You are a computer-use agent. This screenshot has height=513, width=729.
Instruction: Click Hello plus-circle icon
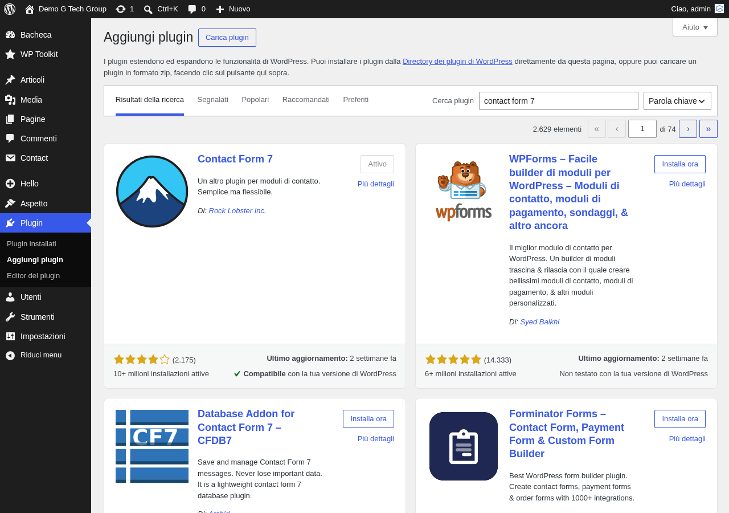10,184
